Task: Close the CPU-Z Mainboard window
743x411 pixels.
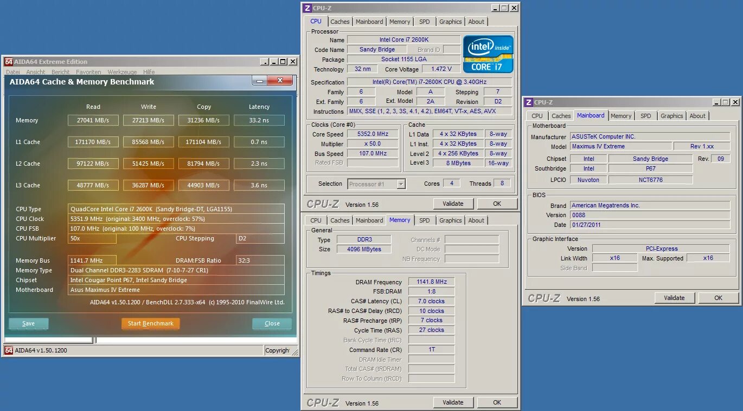Action: coord(735,102)
